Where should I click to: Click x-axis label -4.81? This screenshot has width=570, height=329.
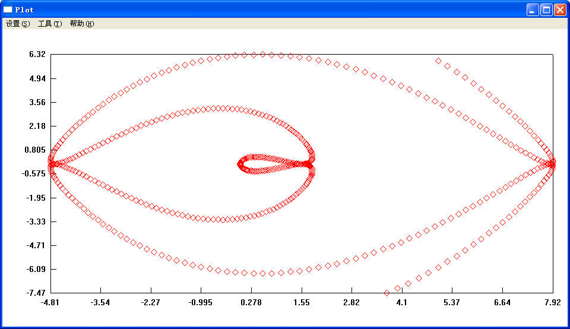pyautogui.click(x=50, y=302)
